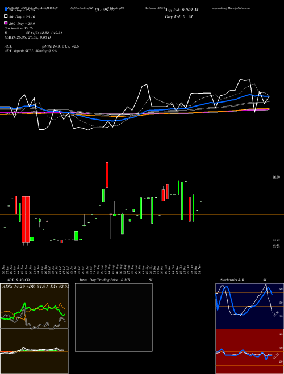Click 'Intra Day Trading Price & MR' title
The width and height of the screenshot is (284, 374).
(x=105, y=280)
